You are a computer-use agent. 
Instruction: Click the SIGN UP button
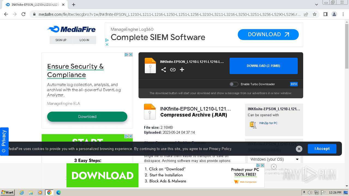(x=61, y=40)
